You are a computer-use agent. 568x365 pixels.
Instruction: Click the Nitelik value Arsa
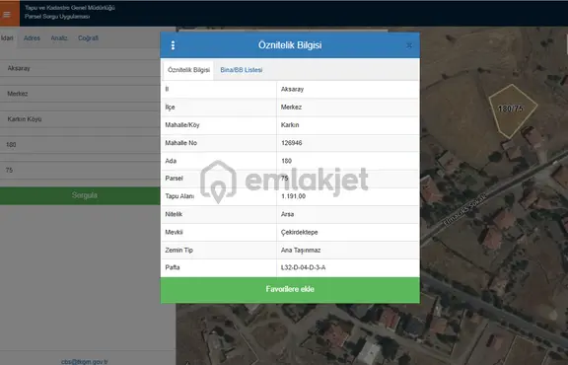pyautogui.click(x=287, y=214)
